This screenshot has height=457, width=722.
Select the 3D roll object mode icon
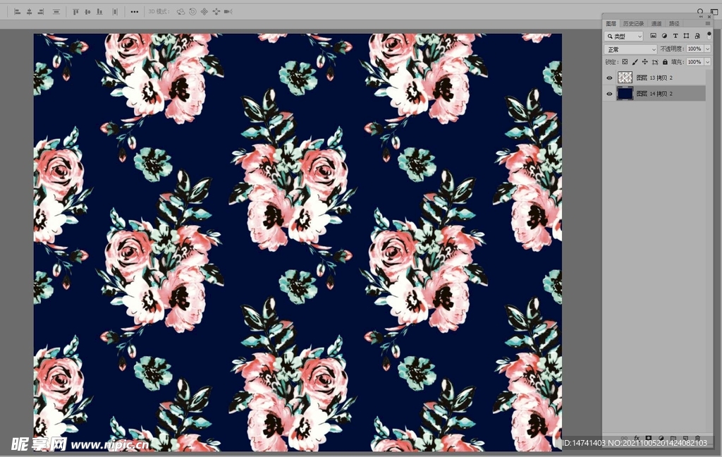tap(193, 11)
